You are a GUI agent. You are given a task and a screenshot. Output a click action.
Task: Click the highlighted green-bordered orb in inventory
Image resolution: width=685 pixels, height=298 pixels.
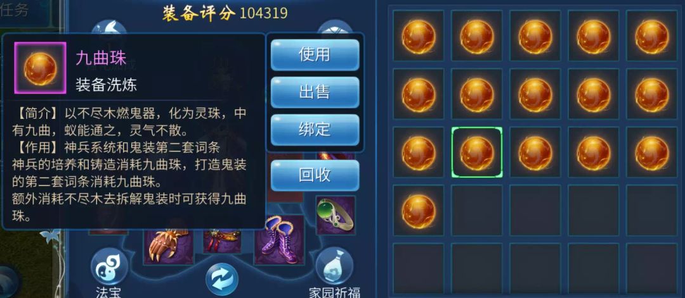click(x=477, y=152)
